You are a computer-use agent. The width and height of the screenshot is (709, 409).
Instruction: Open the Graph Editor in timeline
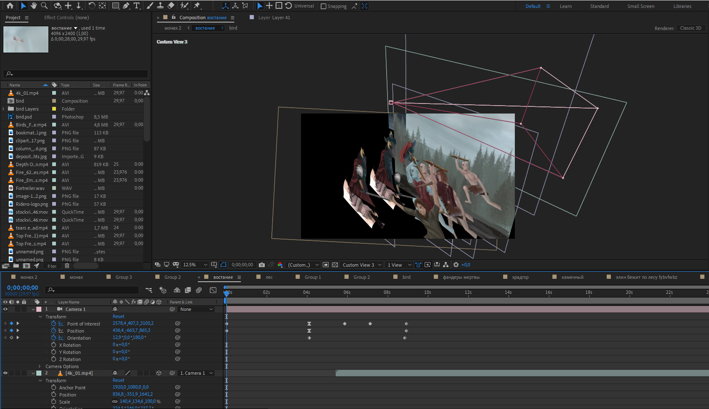213,290
